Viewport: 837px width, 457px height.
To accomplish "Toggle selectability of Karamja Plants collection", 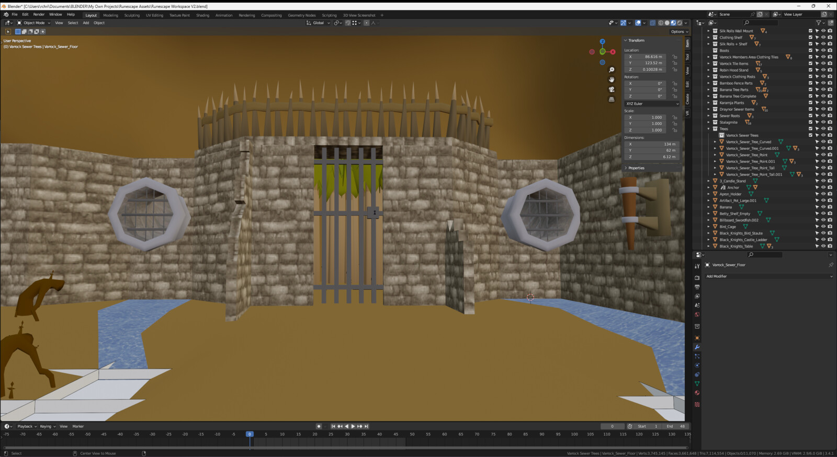I will coord(817,103).
